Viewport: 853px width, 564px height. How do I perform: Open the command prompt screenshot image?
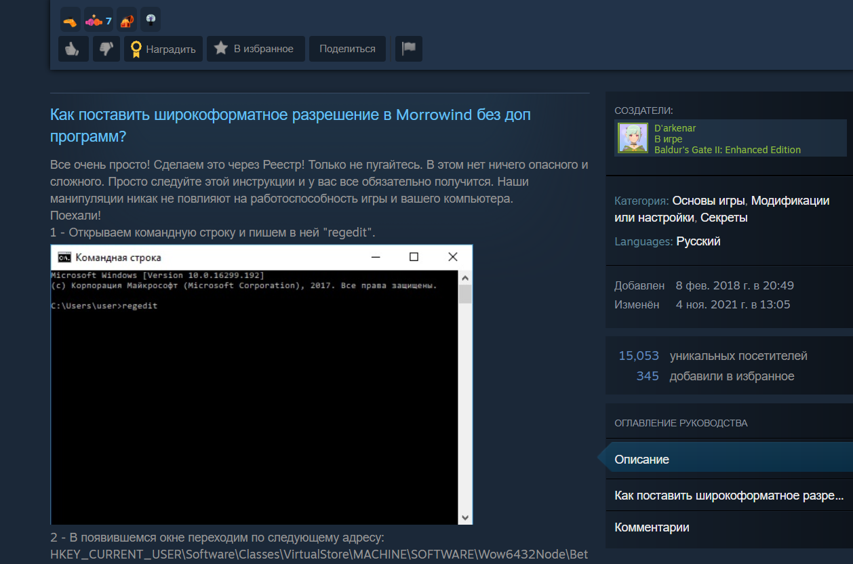click(x=261, y=385)
